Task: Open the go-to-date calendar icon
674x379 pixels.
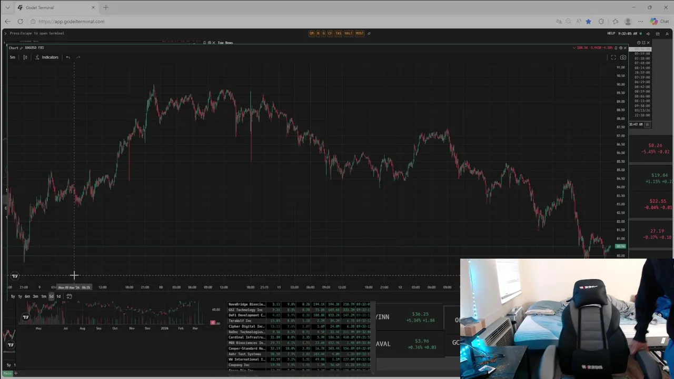Action: point(69,296)
